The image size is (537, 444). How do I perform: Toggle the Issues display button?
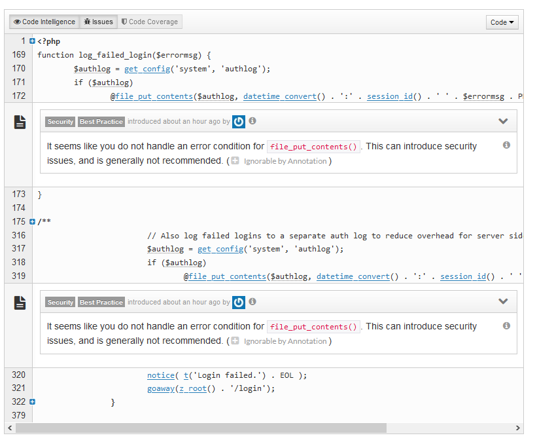[x=99, y=22]
